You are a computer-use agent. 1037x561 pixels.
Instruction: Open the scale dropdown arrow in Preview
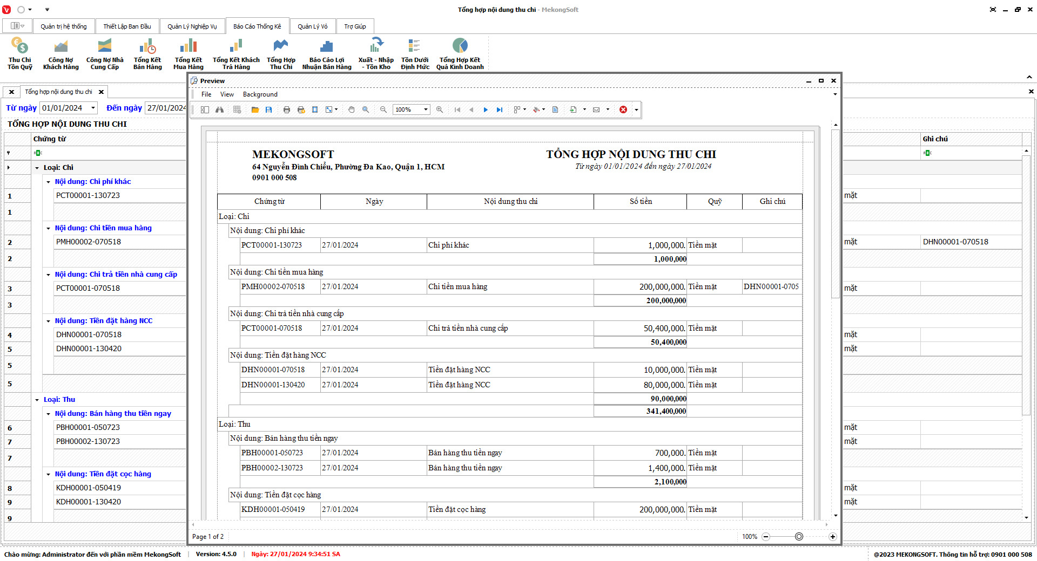tap(336, 110)
